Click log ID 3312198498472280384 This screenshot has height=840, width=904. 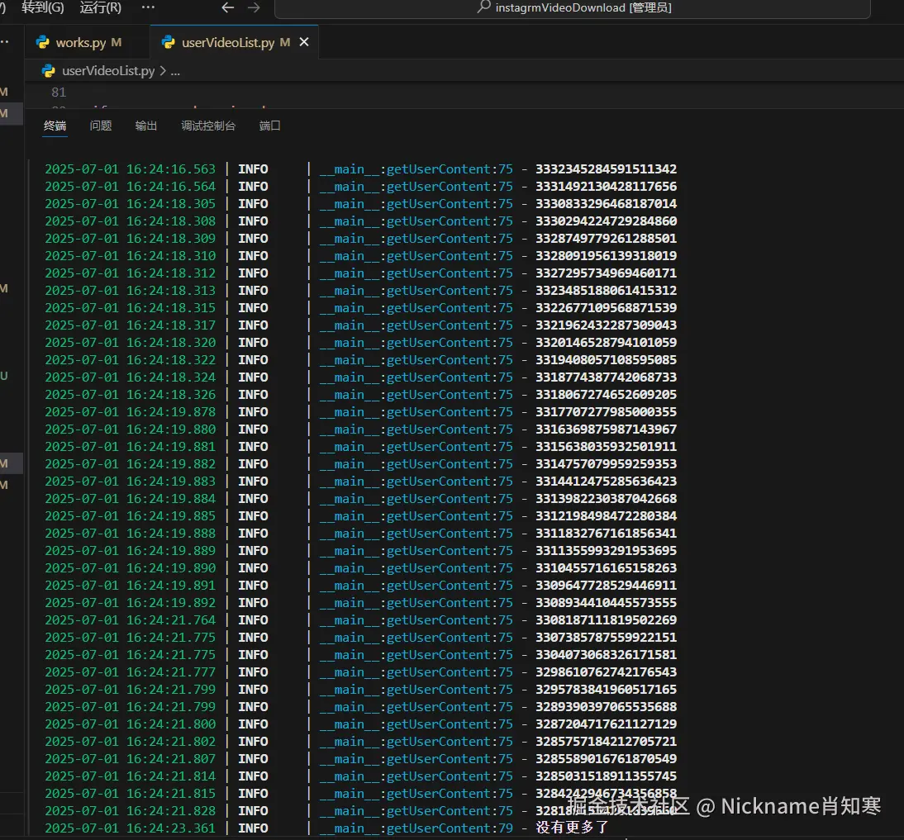(x=606, y=515)
